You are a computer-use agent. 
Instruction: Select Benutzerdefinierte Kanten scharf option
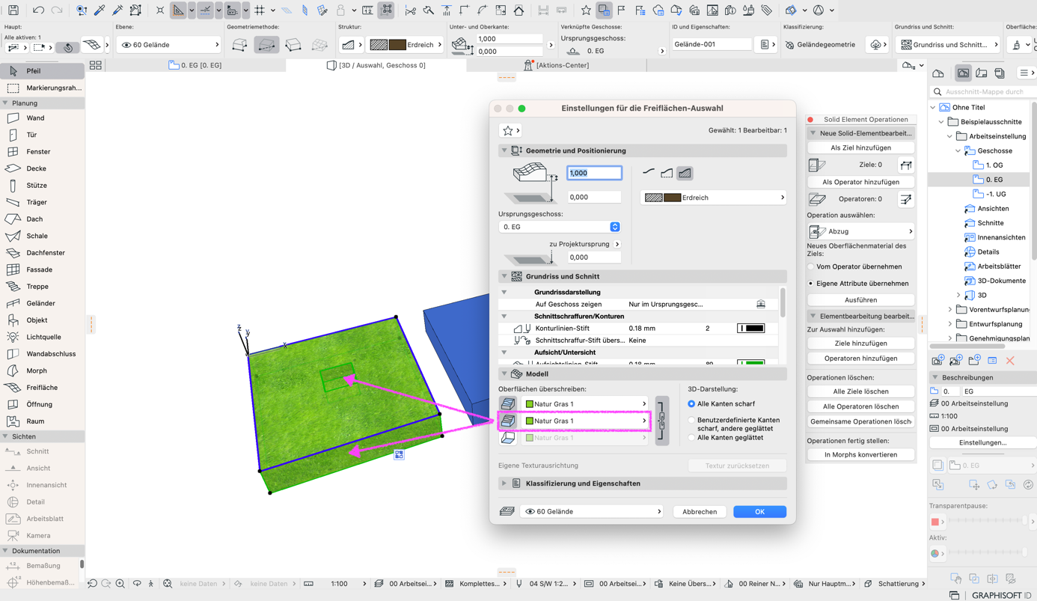[x=691, y=421]
